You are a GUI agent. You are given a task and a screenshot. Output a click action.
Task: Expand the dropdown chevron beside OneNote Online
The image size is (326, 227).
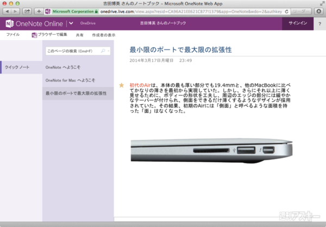[x=71, y=23]
